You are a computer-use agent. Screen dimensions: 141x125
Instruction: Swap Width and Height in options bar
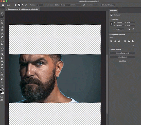[84, 5]
